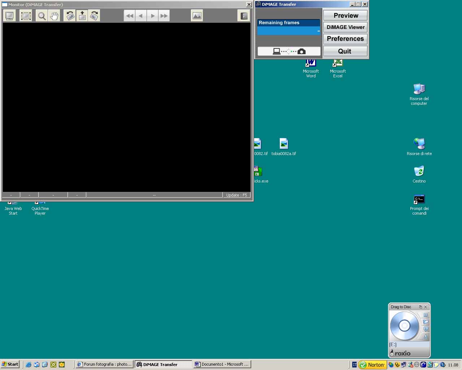Click the eject icon in Drag to Disc
The width and height of the screenshot is (462, 370).
click(x=426, y=336)
